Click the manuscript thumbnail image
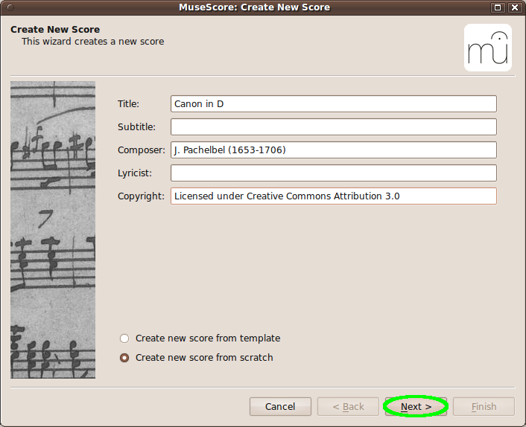The height and width of the screenshot is (427, 526). point(53,230)
